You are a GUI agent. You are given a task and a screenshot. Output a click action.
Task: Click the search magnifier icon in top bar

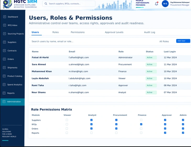click(x=46, y=4)
